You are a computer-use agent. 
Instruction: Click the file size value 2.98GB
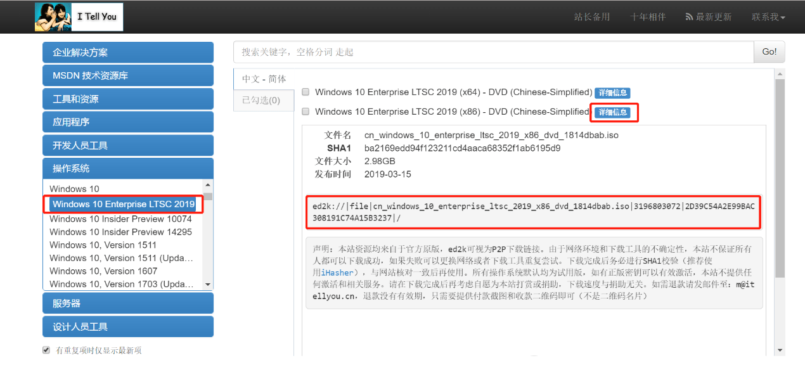click(380, 161)
